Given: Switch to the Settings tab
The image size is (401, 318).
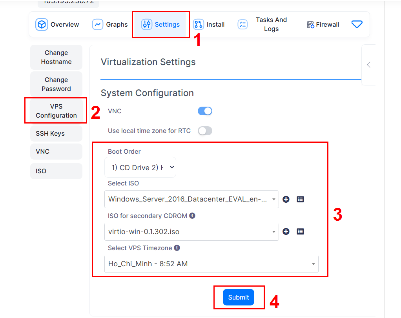Looking at the screenshot, I should [x=160, y=25].
